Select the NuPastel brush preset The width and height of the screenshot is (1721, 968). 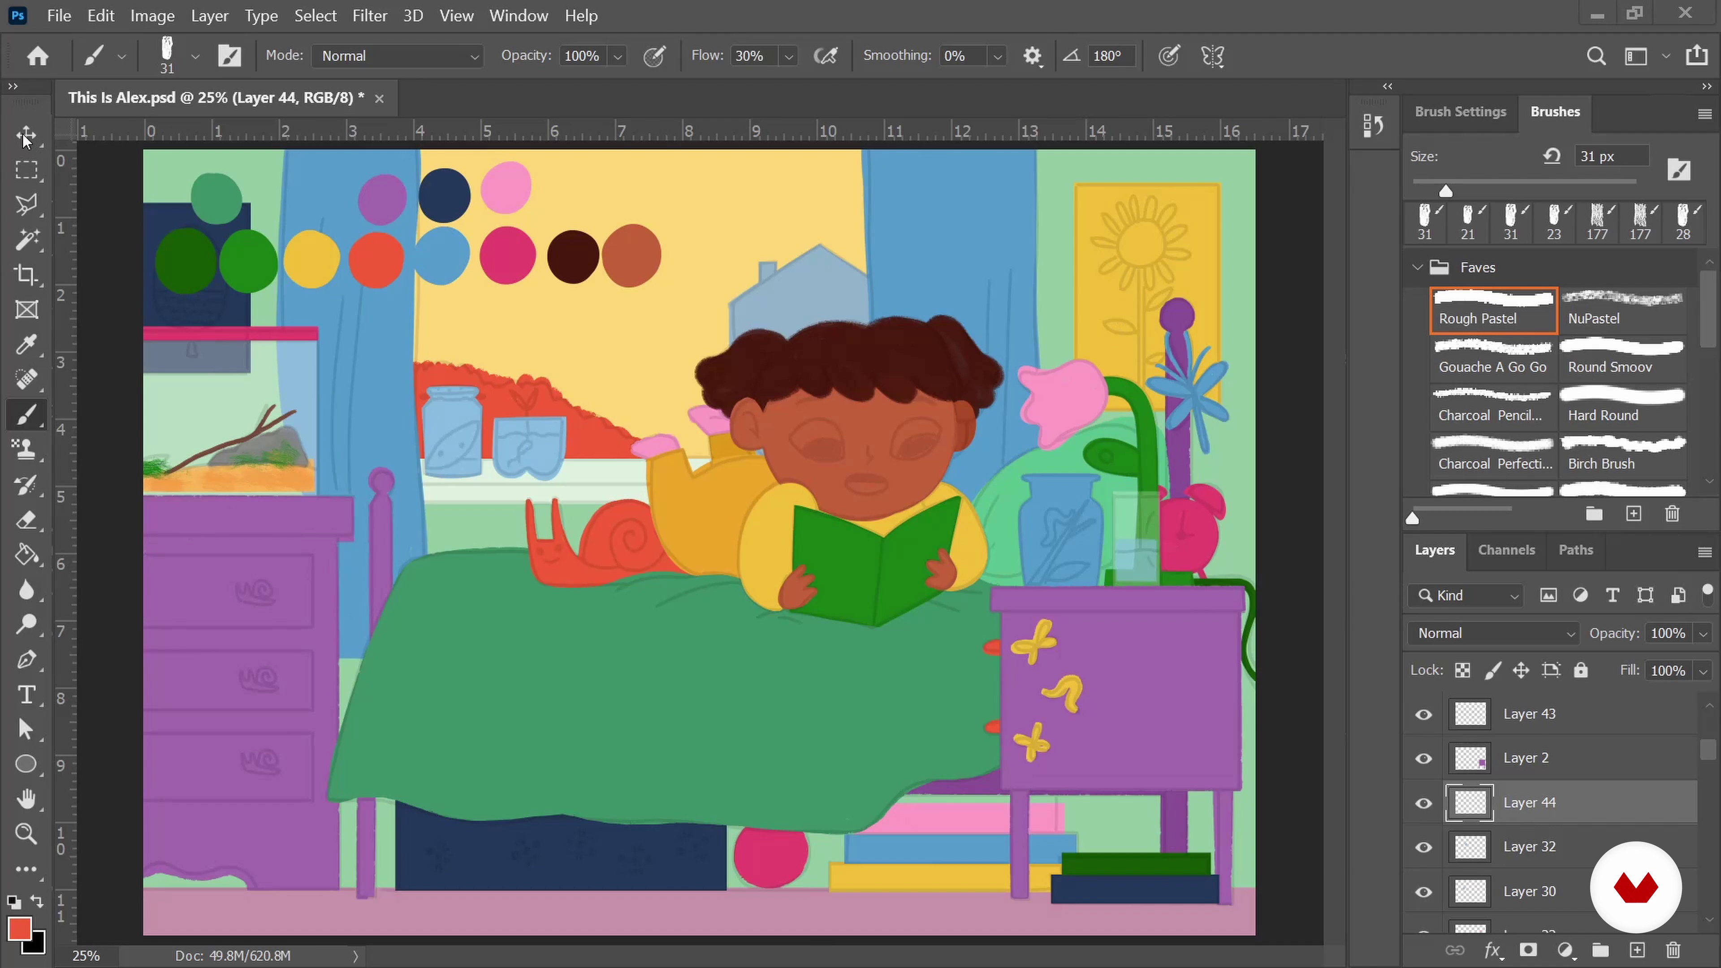pyautogui.click(x=1622, y=310)
